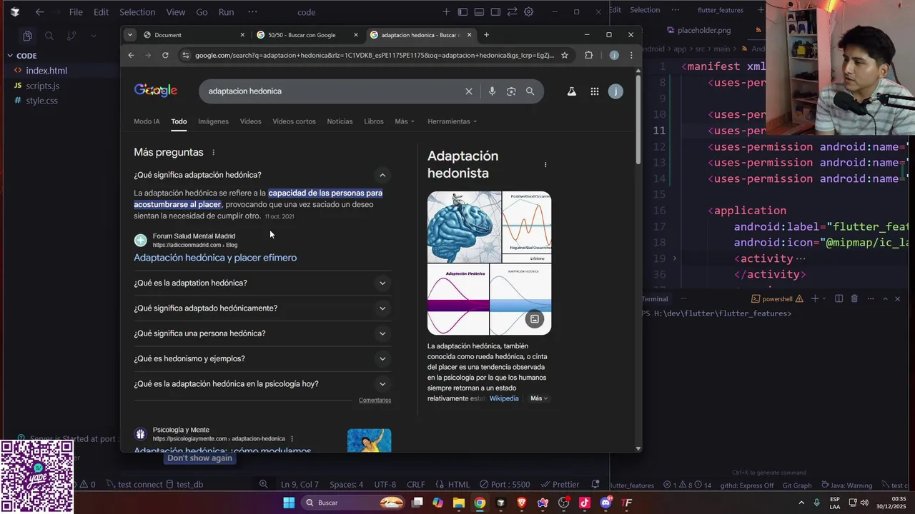Open the Noticias search tab
The height and width of the screenshot is (514, 915).
[340, 121]
